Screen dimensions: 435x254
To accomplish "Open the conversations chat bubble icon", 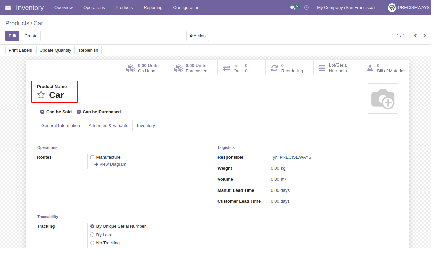I will 293,7.
